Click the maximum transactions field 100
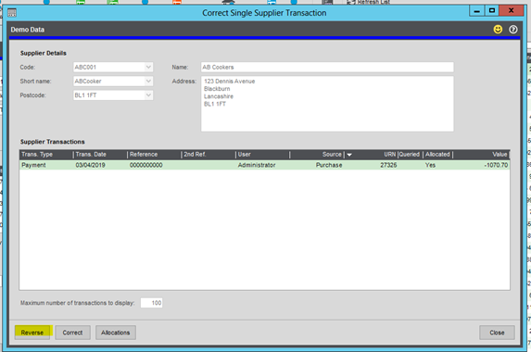This screenshot has height=352, width=531. pos(151,303)
